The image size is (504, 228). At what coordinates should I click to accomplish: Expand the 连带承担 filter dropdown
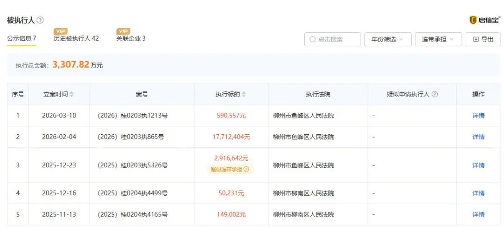(x=438, y=39)
